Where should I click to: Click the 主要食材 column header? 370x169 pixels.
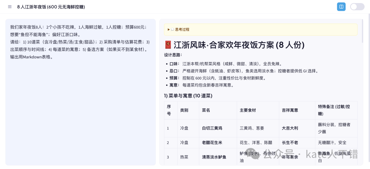click(258, 110)
